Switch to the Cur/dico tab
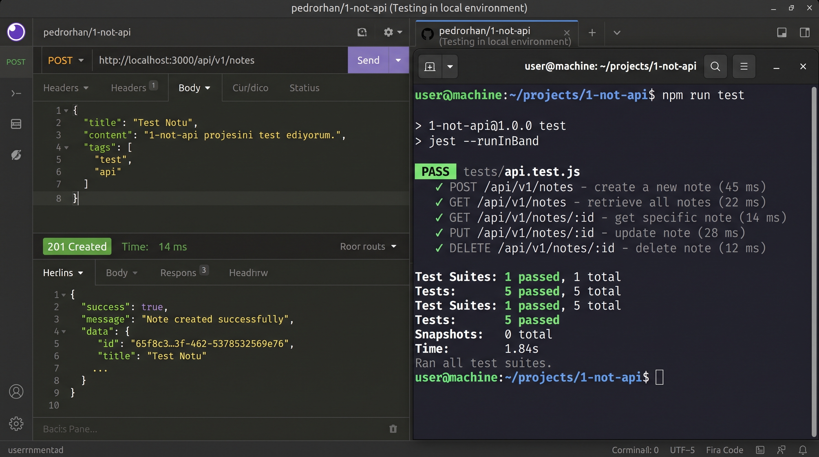This screenshot has height=457, width=819. coord(250,88)
